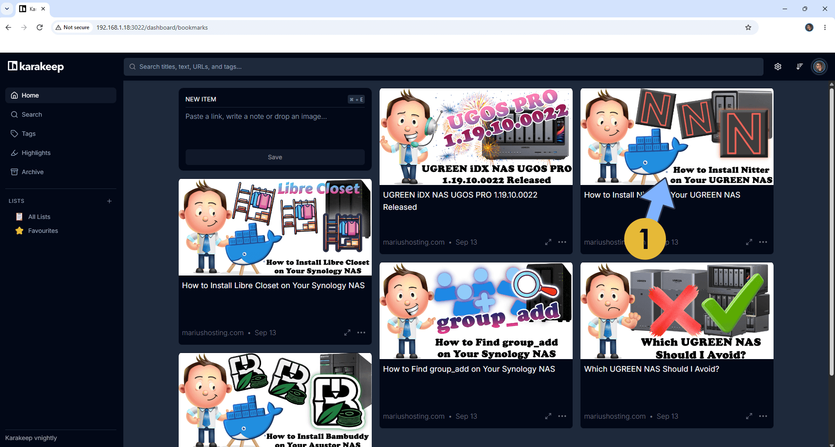Viewport: 835px width, 447px height.
Task: Save the new item
Action: (x=275, y=157)
